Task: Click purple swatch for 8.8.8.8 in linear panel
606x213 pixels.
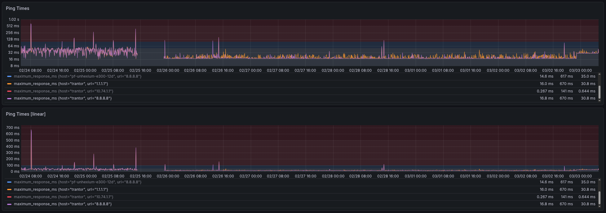Action: pyautogui.click(x=9, y=204)
